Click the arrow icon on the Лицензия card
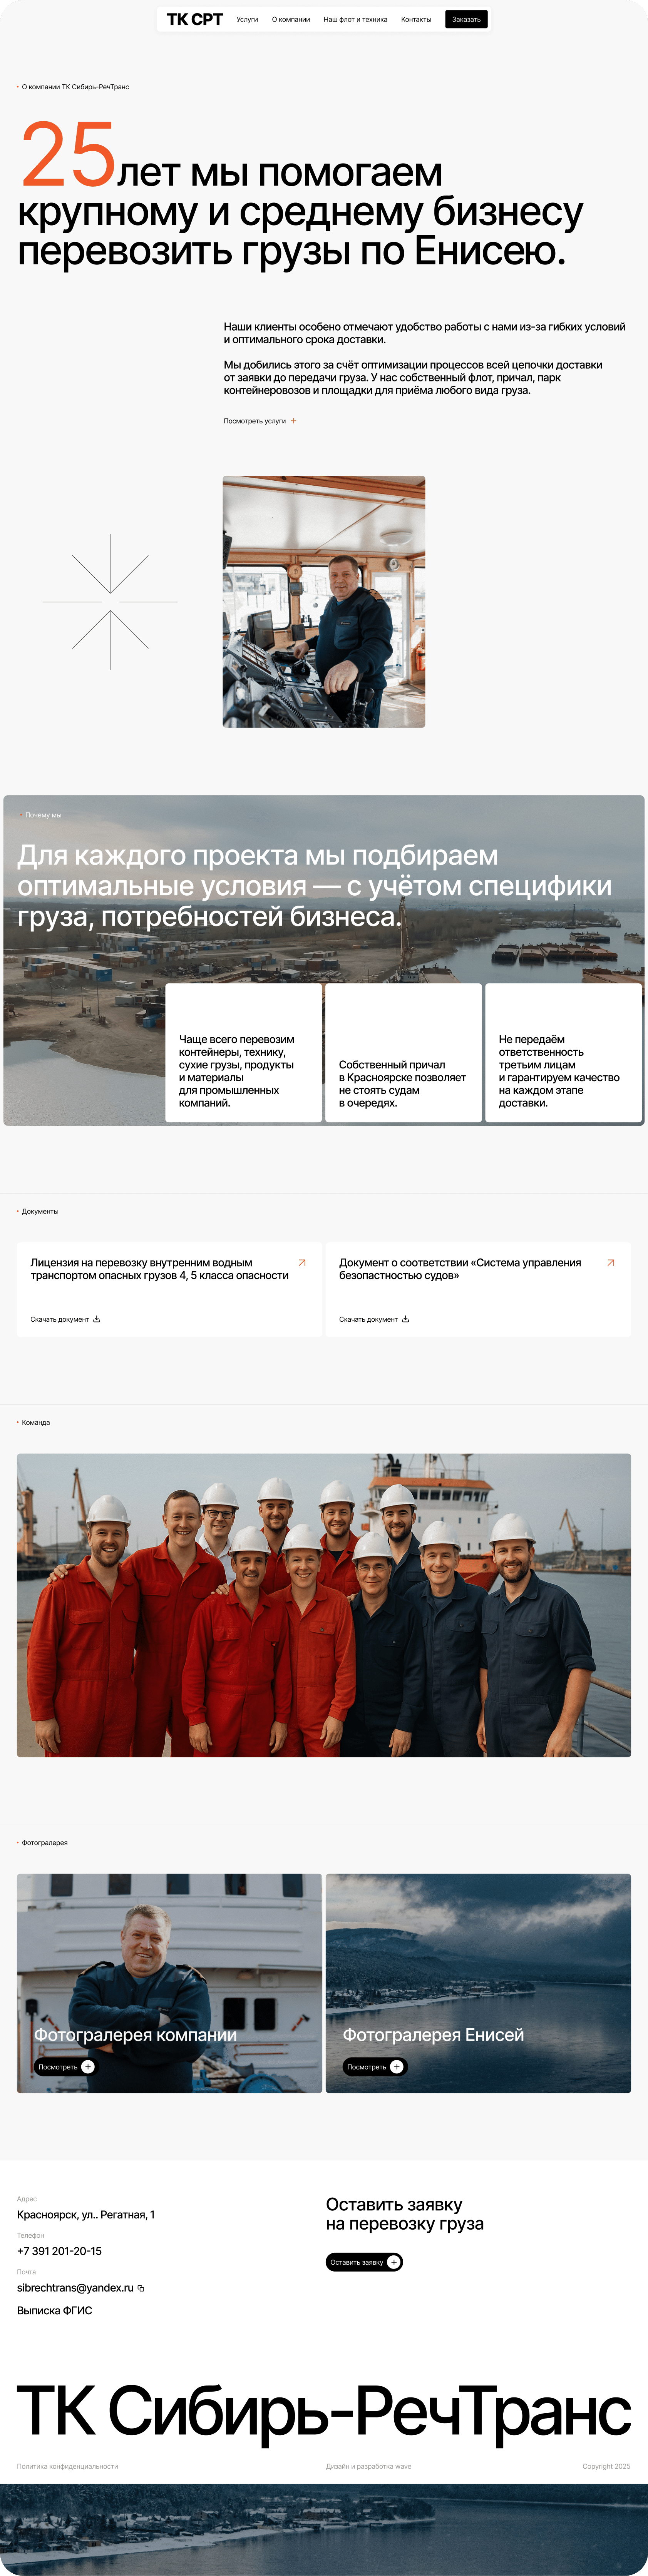Screen dimensions: 648x2576 point(302,1263)
